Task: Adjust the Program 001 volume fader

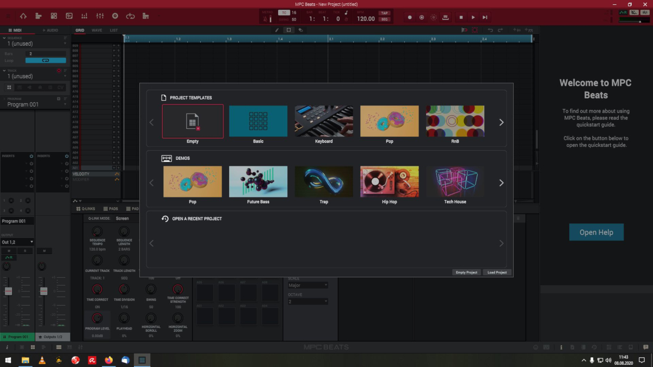Action: (8, 291)
